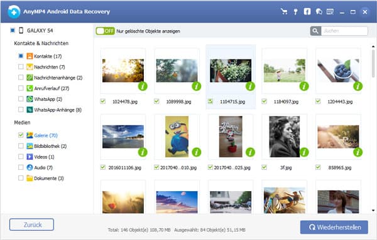Go back with the Zurück button

(32, 225)
